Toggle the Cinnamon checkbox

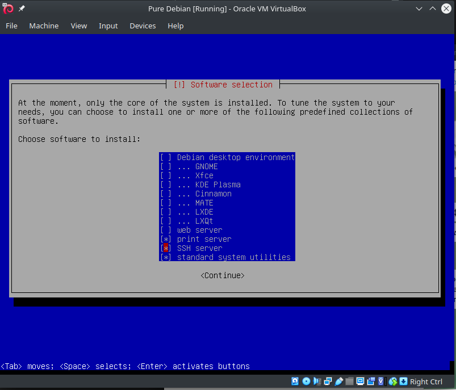[166, 194]
